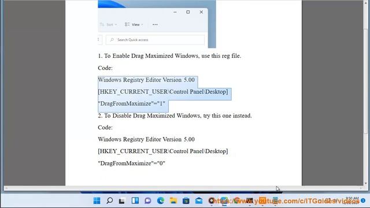The height and width of the screenshot is (208, 370).
Task: Launch Teams Chat from taskbar
Action: point(148,200)
